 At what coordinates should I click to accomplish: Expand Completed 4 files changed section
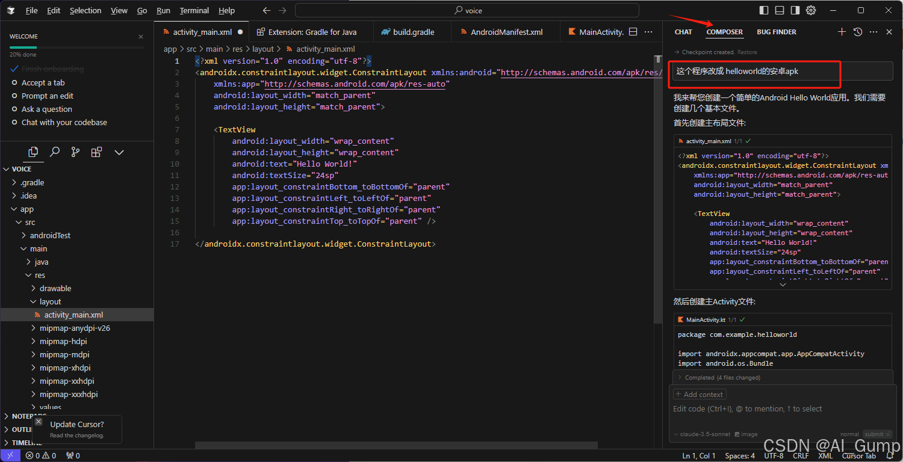point(722,378)
